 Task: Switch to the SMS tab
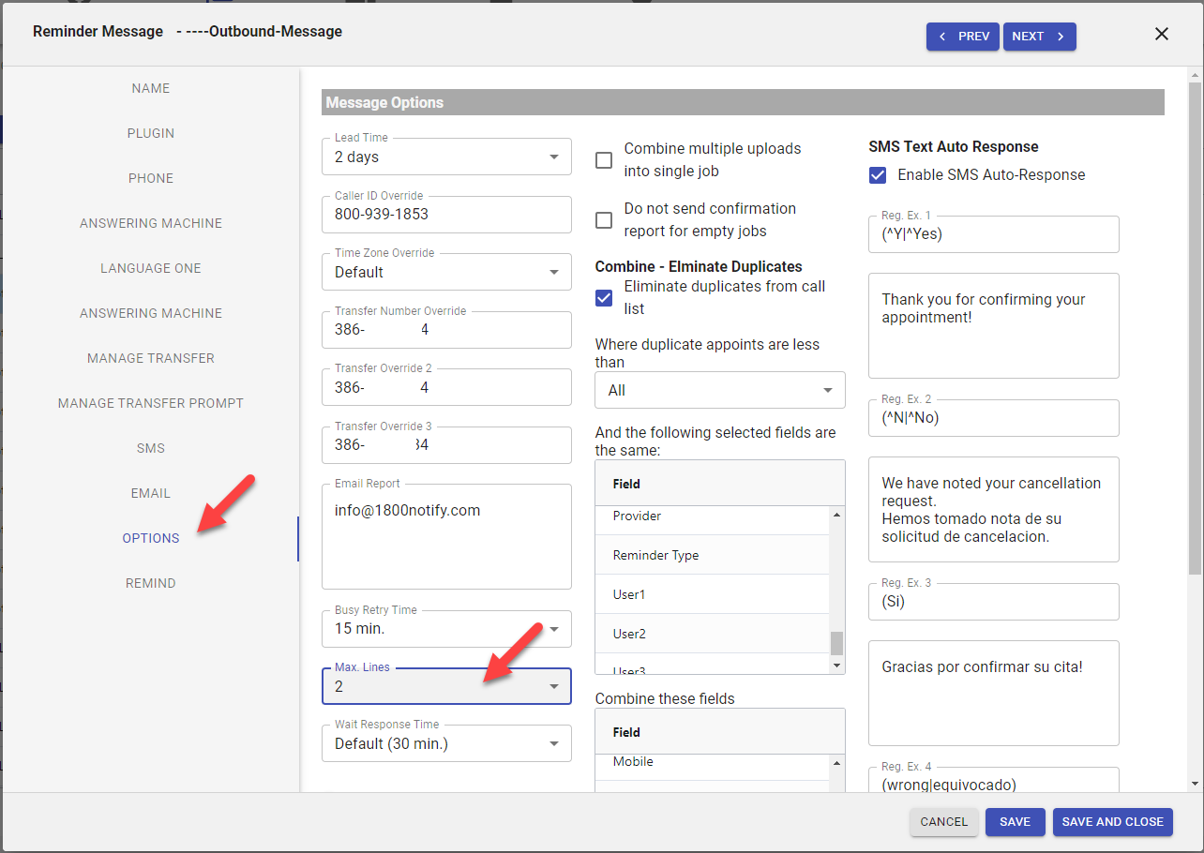click(x=151, y=448)
